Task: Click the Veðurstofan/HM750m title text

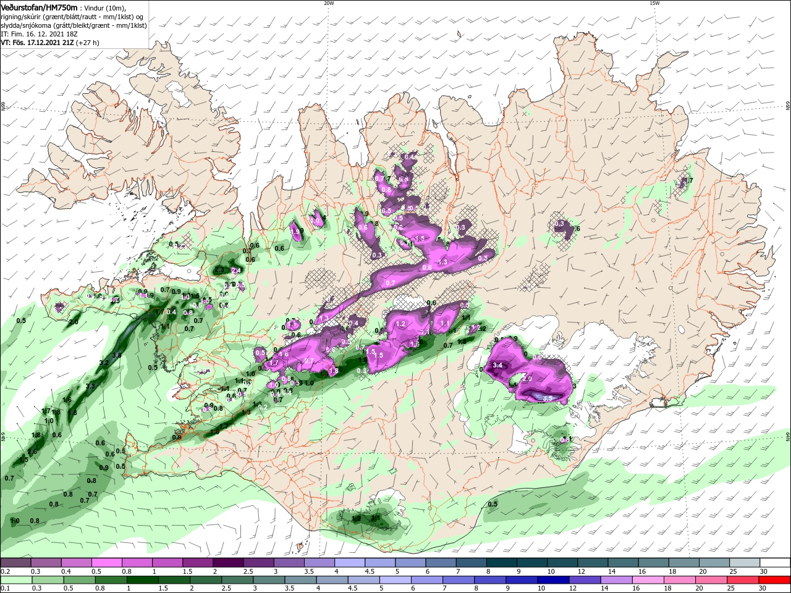Action: [40, 7]
